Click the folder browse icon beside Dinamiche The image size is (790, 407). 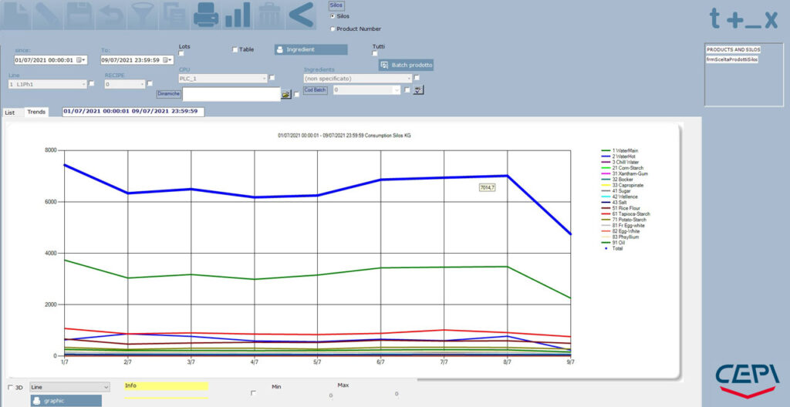pyautogui.click(x=286, y=94)
